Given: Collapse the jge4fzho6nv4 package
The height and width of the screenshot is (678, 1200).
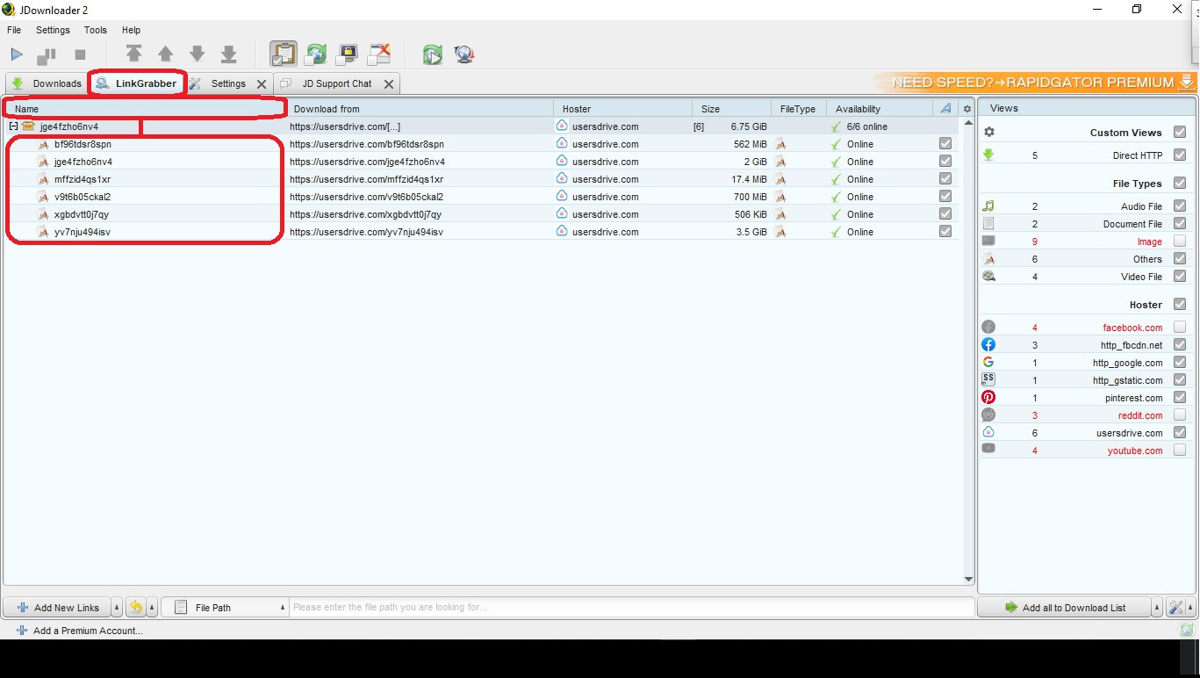Looking at the screenshot, I should tap(14, 126).
